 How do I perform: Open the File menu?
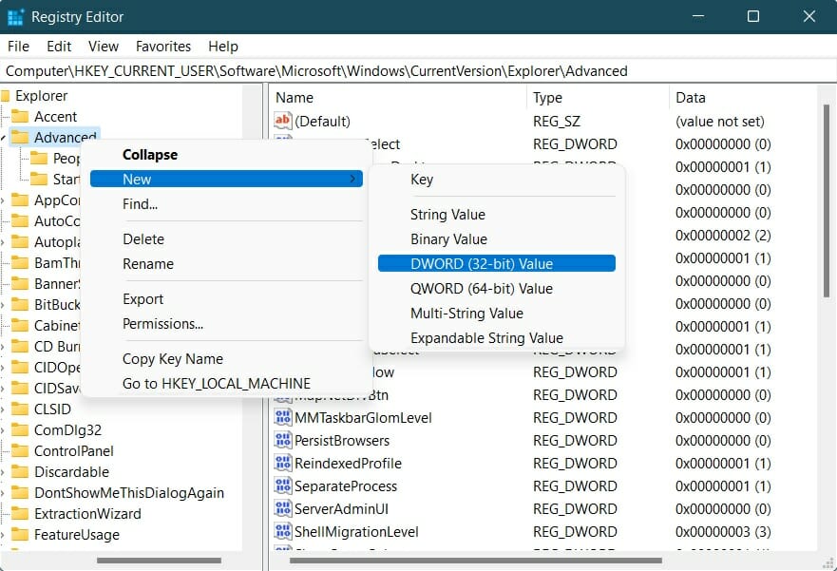pos(18,47)
